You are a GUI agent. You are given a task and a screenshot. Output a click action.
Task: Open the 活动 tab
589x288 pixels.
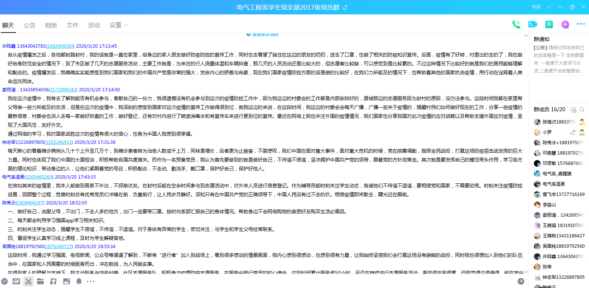tap(94, 25)
